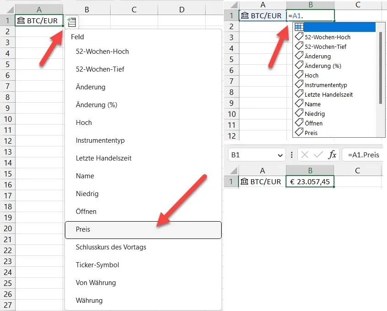The image size is (387, 311).
Task: Expand the Name Box dropdown showing B1
Action: pos(280,155)
